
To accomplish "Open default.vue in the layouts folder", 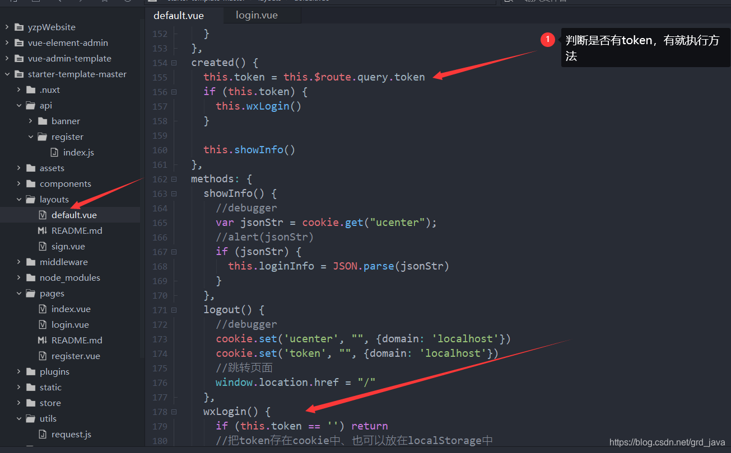I will pos(74,215).
